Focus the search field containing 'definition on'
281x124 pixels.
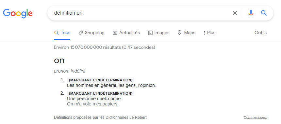coord(140,13)
